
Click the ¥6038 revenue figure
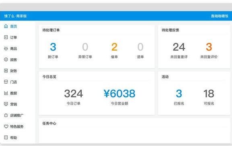(119, 93)
